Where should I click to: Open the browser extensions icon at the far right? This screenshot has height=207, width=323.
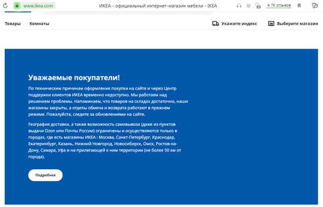[315, 5]
